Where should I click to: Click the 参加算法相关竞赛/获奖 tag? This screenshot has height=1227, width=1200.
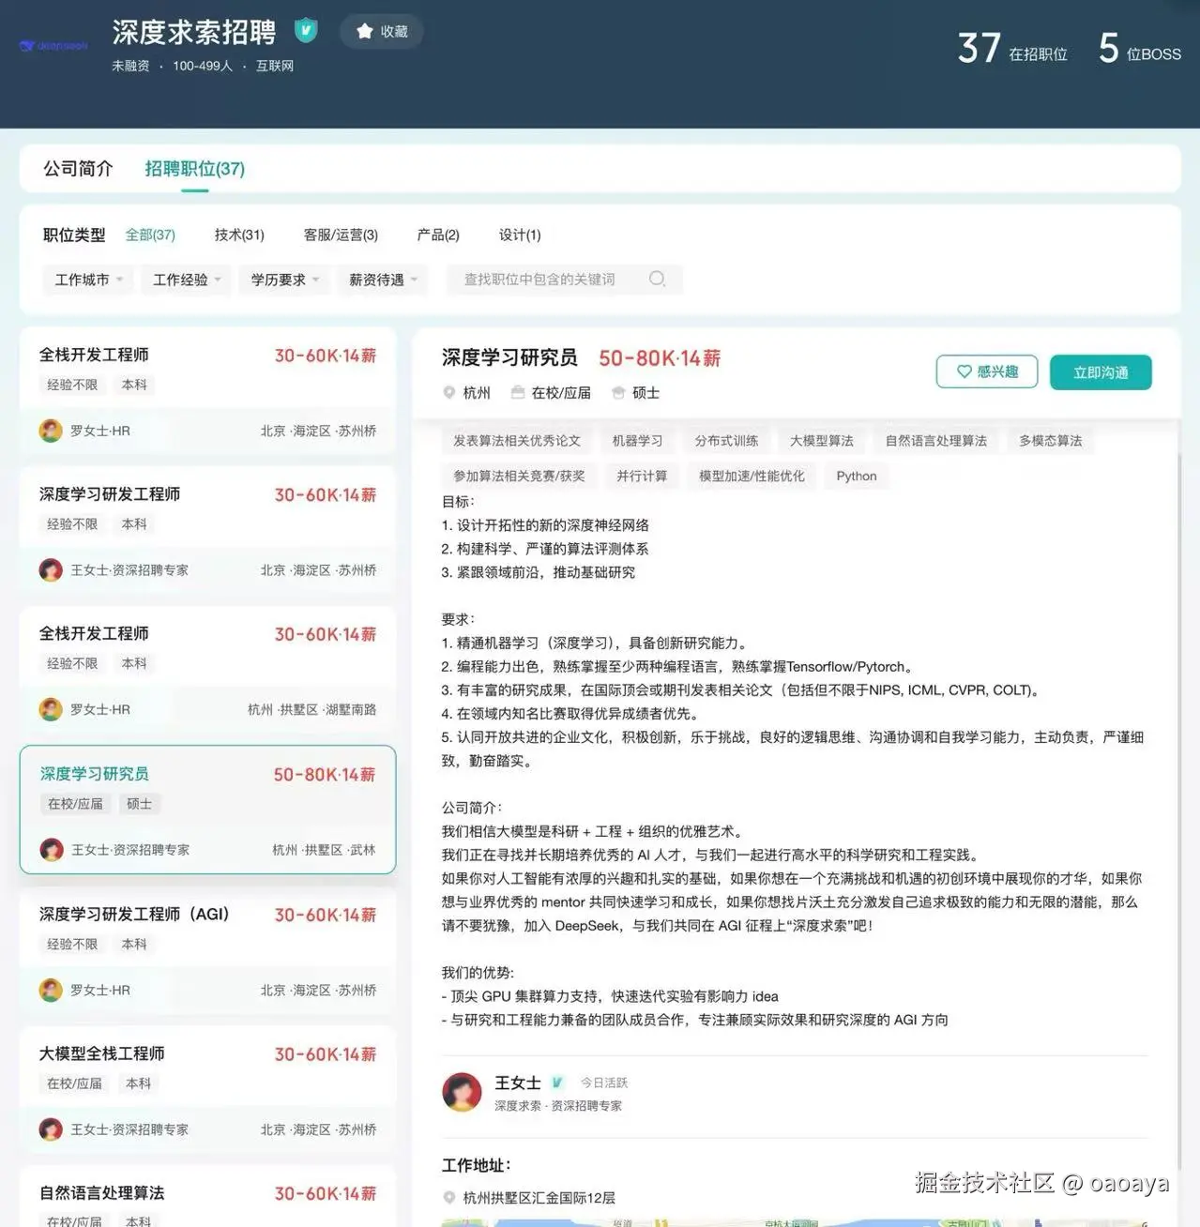click(x=519, y=477)
